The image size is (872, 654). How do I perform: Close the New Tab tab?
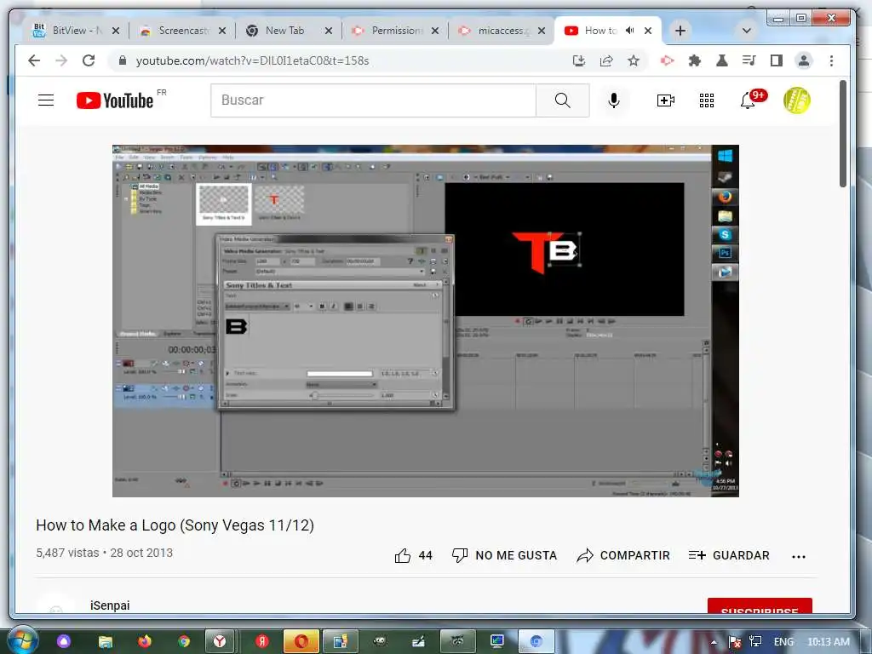tap(329, 31)
